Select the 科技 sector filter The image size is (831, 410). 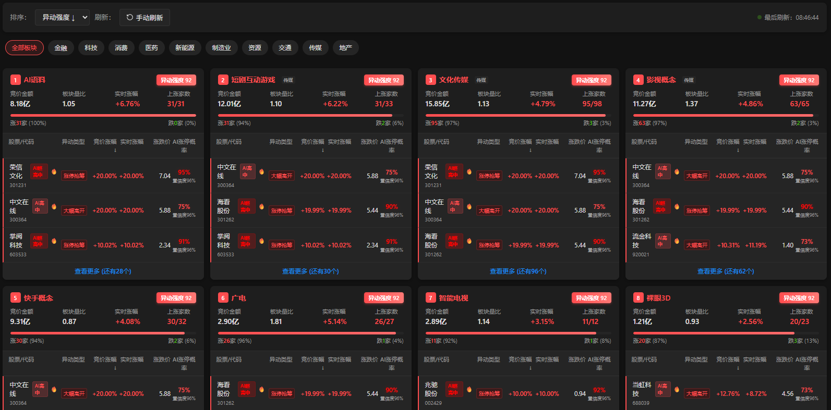[x=91, y=48]
